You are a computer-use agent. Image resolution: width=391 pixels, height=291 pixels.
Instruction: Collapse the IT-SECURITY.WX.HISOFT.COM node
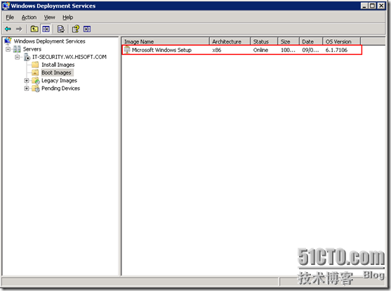[x=18, y=57]
